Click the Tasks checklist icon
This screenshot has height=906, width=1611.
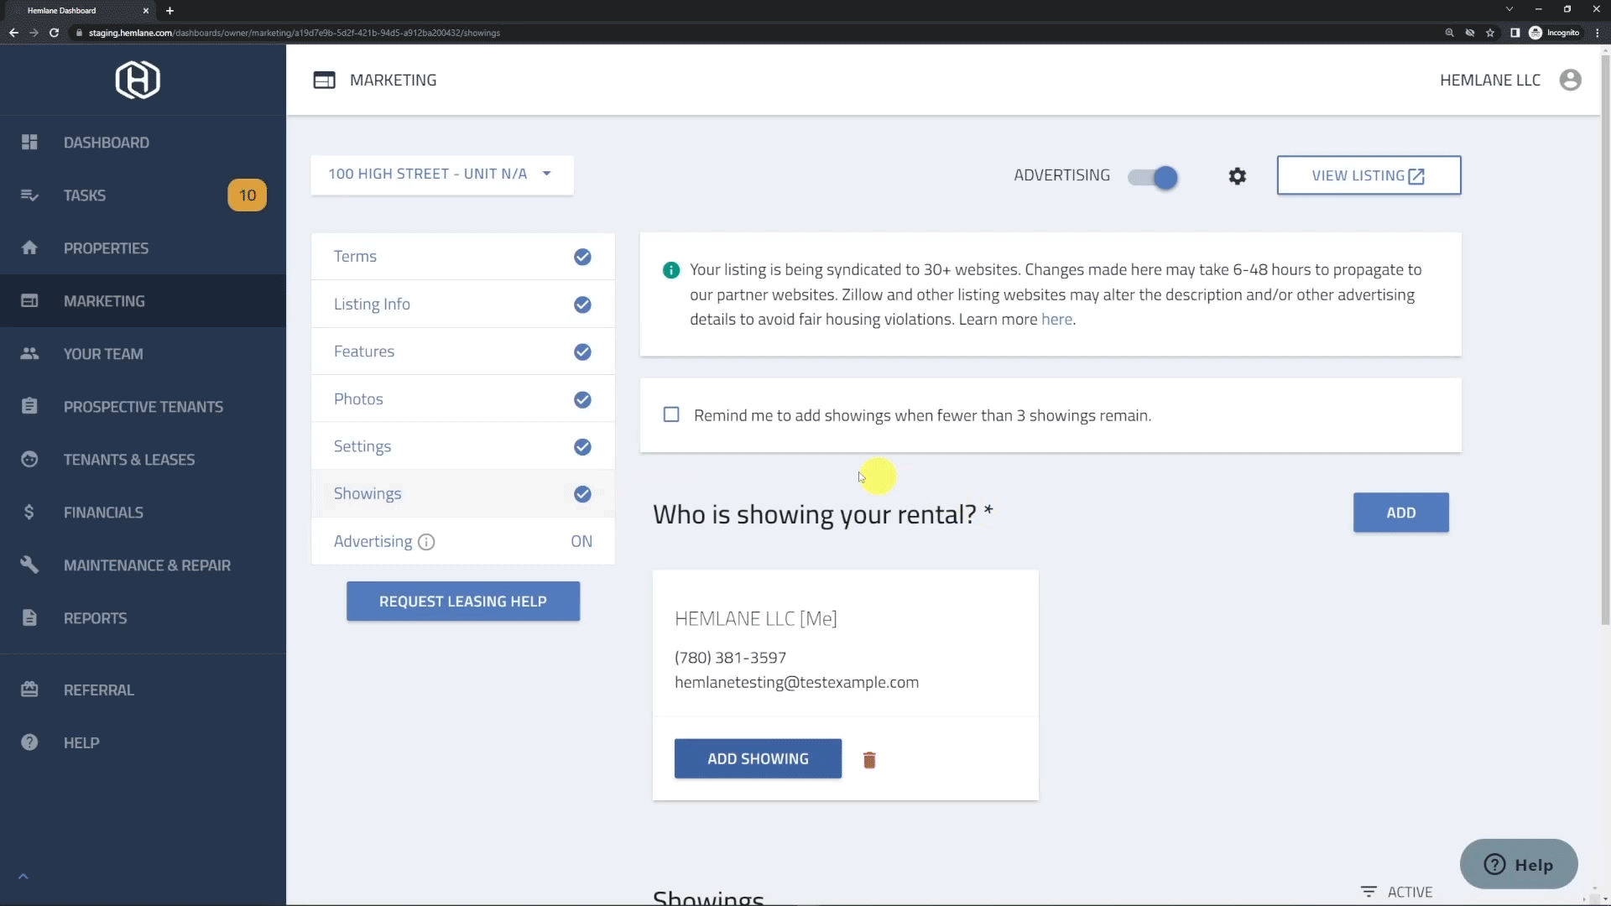(29, 195)
